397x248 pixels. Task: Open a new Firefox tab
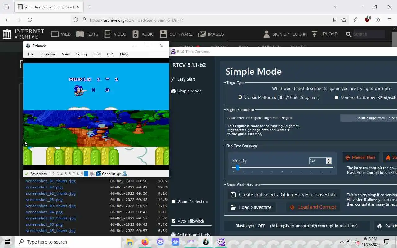click(90, 7)
